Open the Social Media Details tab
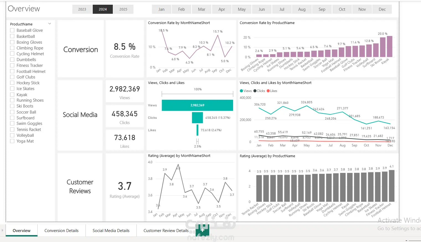The width and height of the screenshot is (421, 242). coord(111,230)
